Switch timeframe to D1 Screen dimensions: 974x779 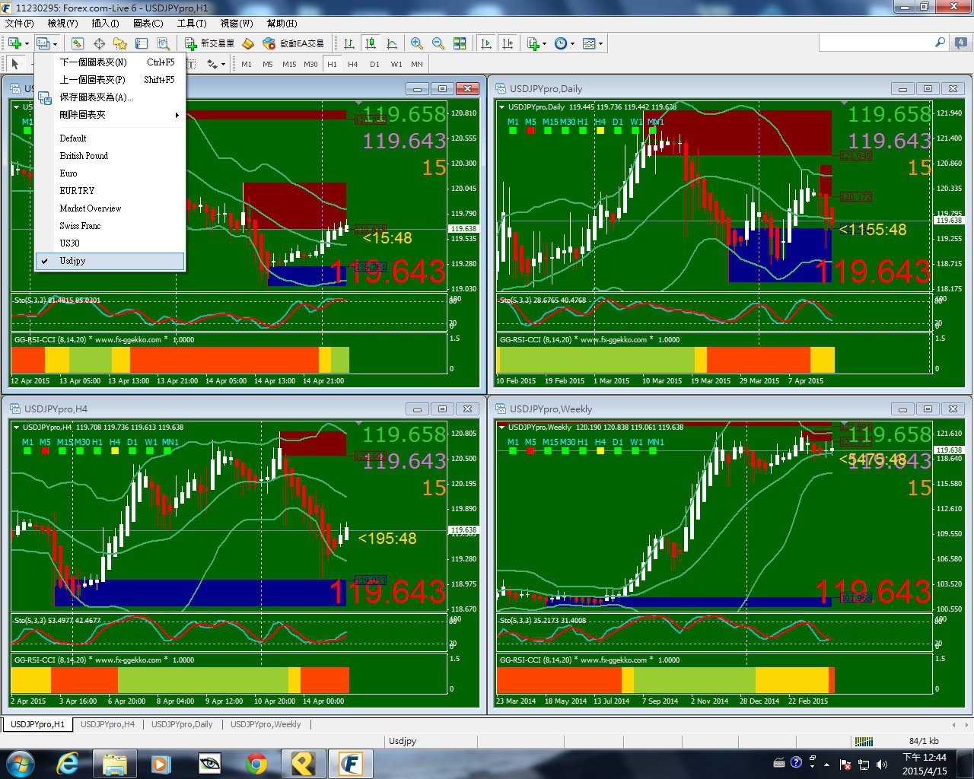[374, 64]
